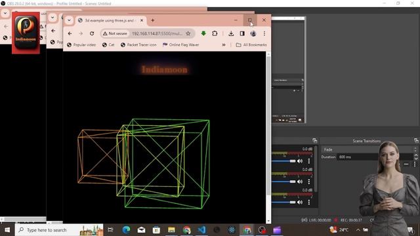Open the Cat bookmark
Screen dimensions: 420x236
coord(108,45)
